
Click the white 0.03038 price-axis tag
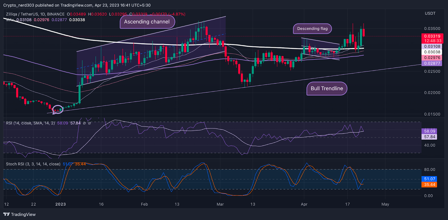(432, 52)
